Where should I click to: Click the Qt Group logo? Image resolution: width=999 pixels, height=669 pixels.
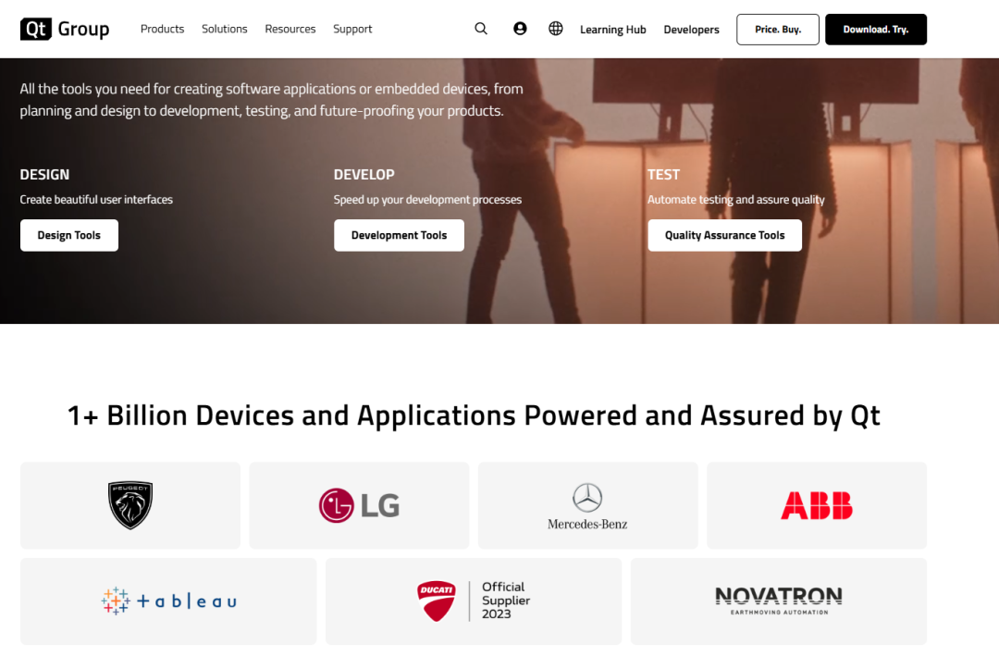(65, 29)
